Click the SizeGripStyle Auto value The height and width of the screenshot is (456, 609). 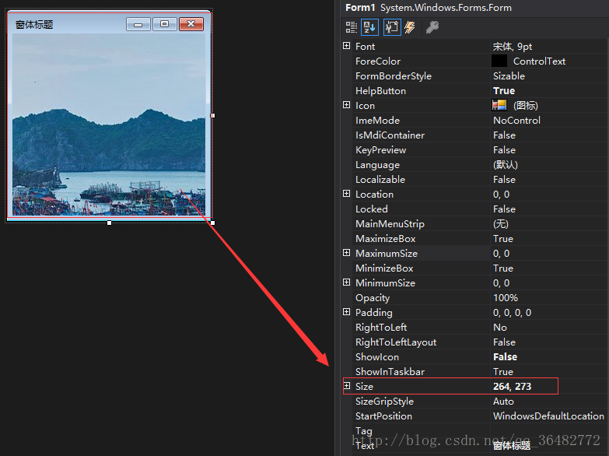tap(503, 402)
